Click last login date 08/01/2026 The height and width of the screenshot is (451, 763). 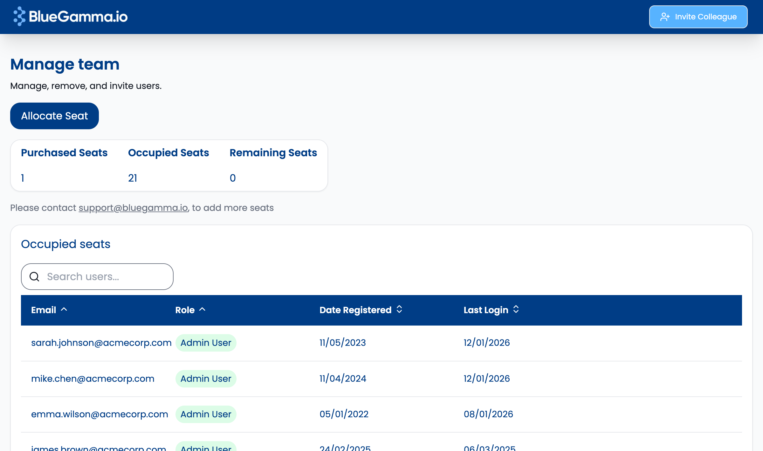[488, 414]
